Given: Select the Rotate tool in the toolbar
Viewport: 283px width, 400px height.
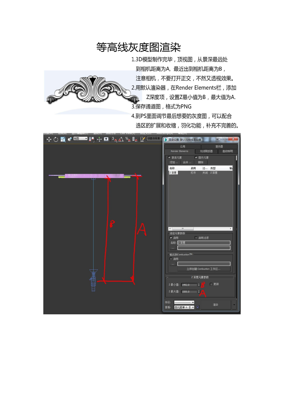Looking at the screenshot, I should coord(56,139).
